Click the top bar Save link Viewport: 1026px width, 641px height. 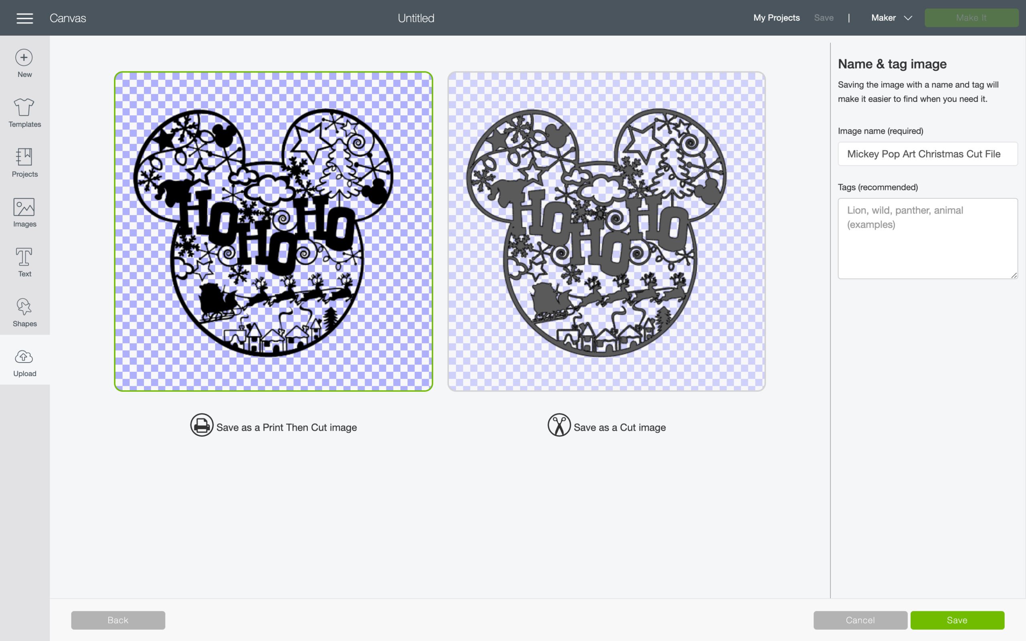pyautogui.click(x=824, y=18)
